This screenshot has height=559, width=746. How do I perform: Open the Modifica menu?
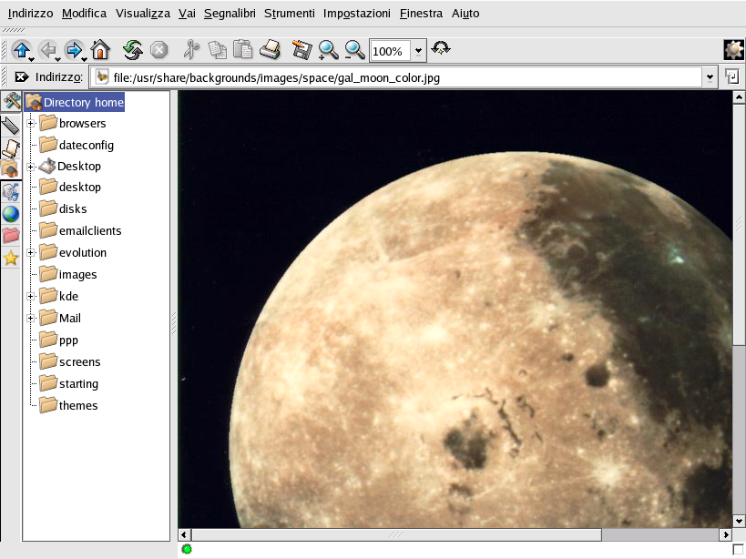click(x=84, y=14)
